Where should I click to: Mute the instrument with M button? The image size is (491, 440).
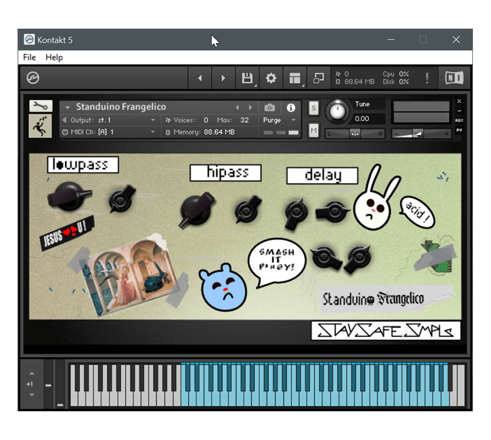point(313,130)
